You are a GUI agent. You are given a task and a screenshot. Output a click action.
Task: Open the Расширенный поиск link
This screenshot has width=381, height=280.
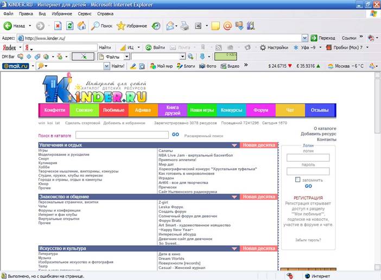(204, 136)
